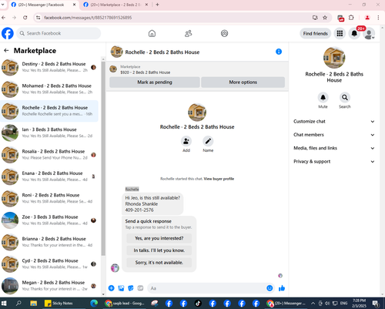Screen dimensions: 385x309
Task: Expand Privacy & support section
Action: [x=334, y=162]
